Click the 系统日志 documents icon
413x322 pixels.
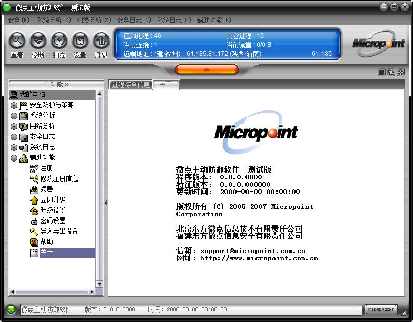(24, 147)
